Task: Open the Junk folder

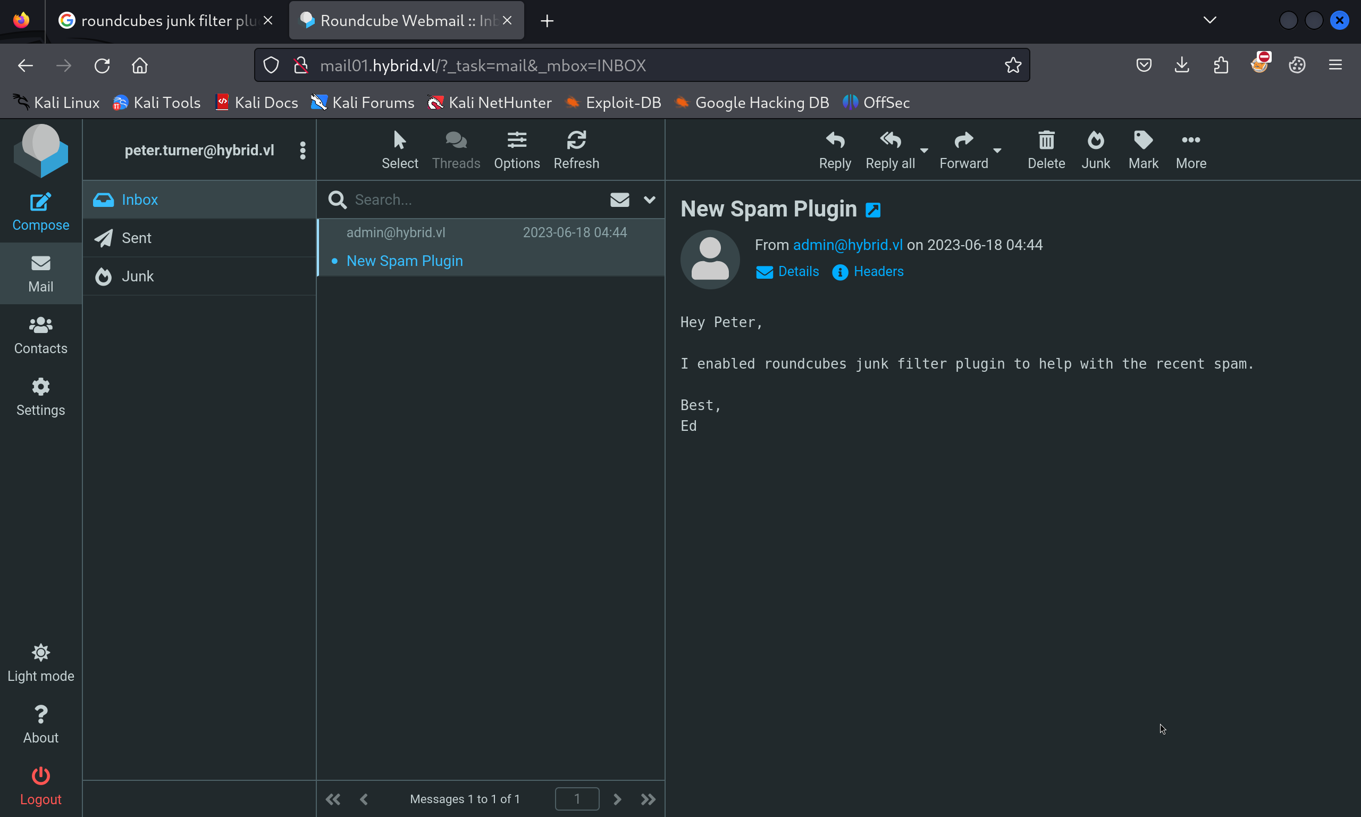Action: (x=137, y=276)
